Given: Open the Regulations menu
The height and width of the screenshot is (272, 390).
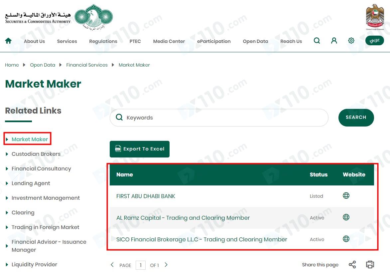Looking at the screenshot, I should 103,41.
